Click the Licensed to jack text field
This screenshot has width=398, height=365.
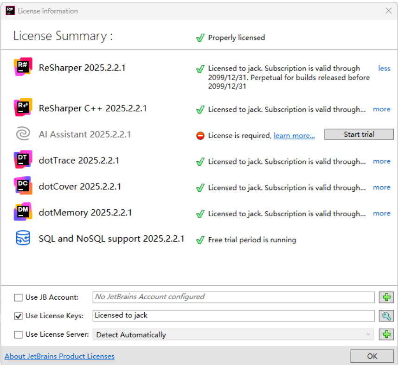coord(233,316)
